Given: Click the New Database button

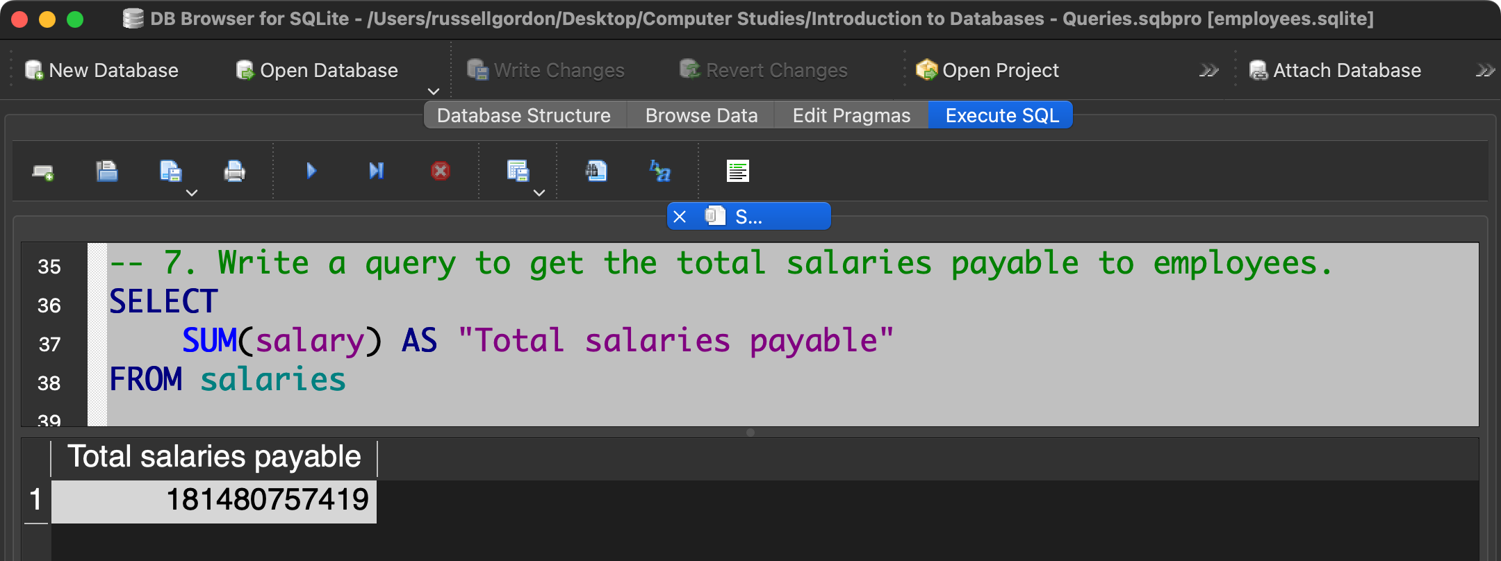Looking at the screenshot, I should tap(102, 70).
